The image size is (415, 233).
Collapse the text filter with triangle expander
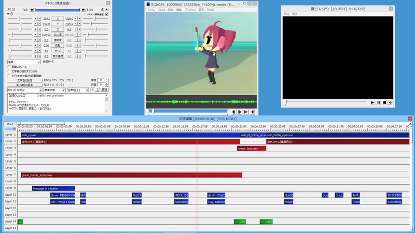[8, 14]
